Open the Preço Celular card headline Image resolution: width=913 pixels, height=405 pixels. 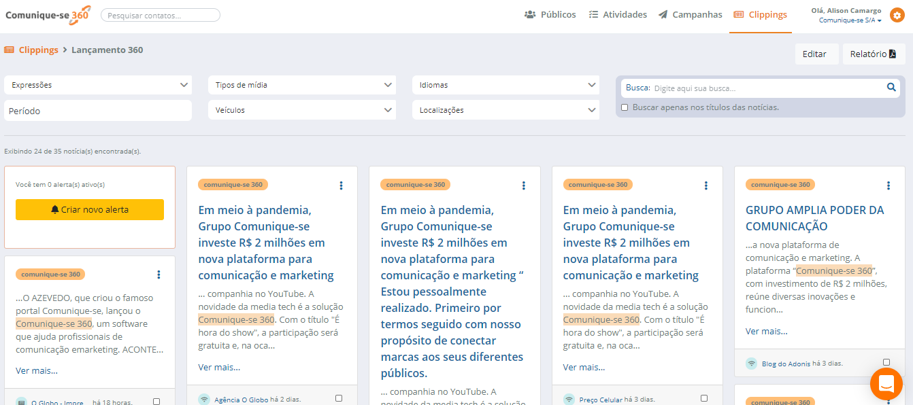[631, 243]
